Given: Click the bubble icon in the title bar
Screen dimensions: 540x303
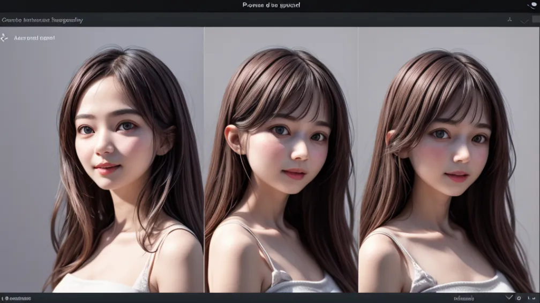Looking at the screenshot, I should pyautogui.click(x=532, y=5).
